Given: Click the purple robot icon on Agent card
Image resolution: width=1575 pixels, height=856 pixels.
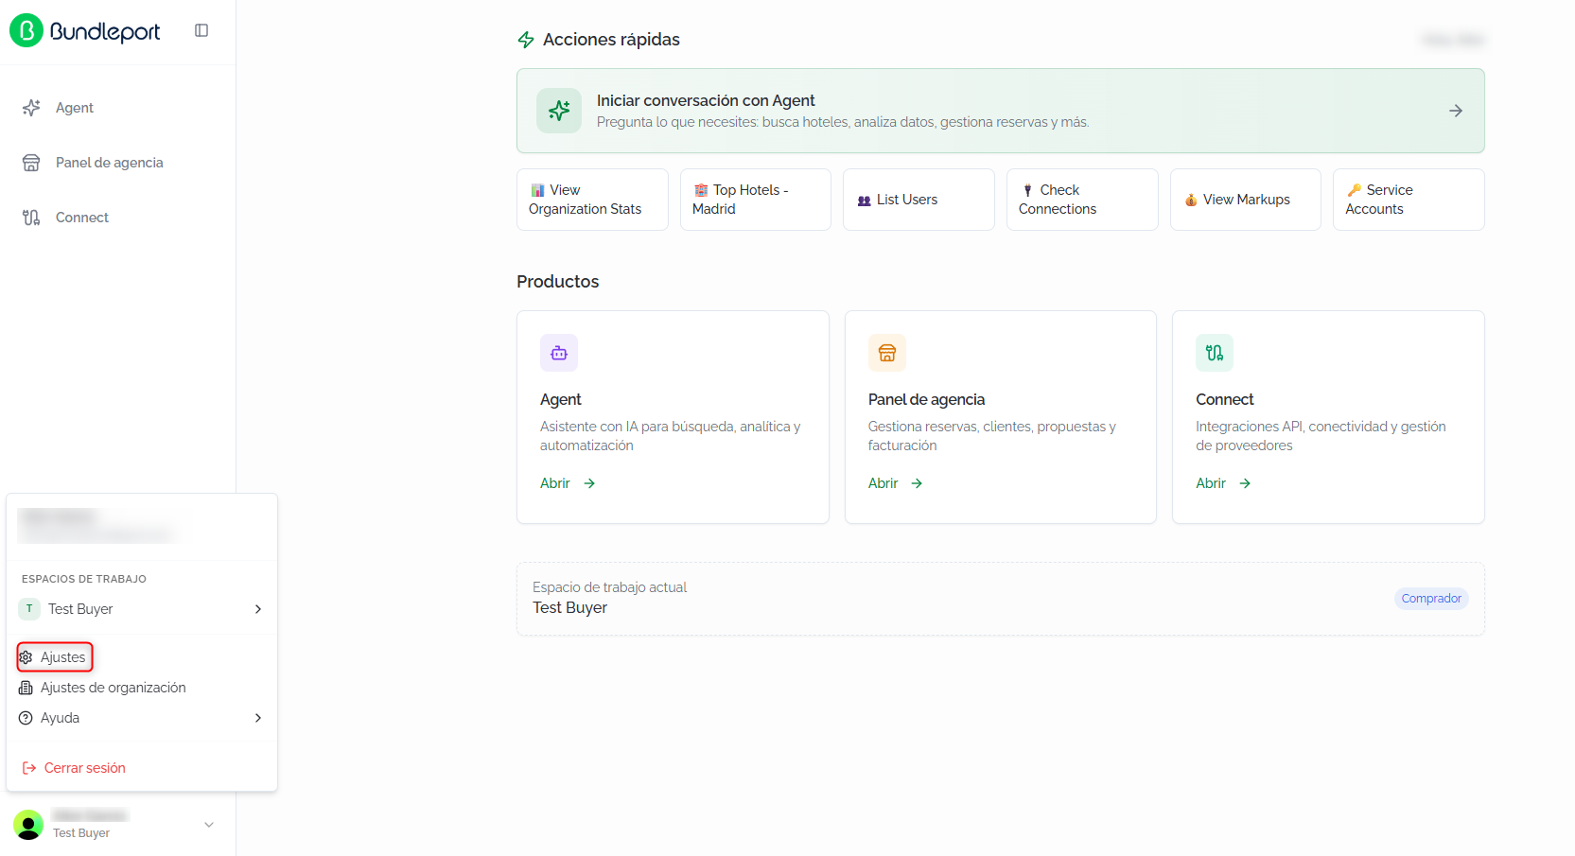Looking at the screenshot, I should [559, 353].
